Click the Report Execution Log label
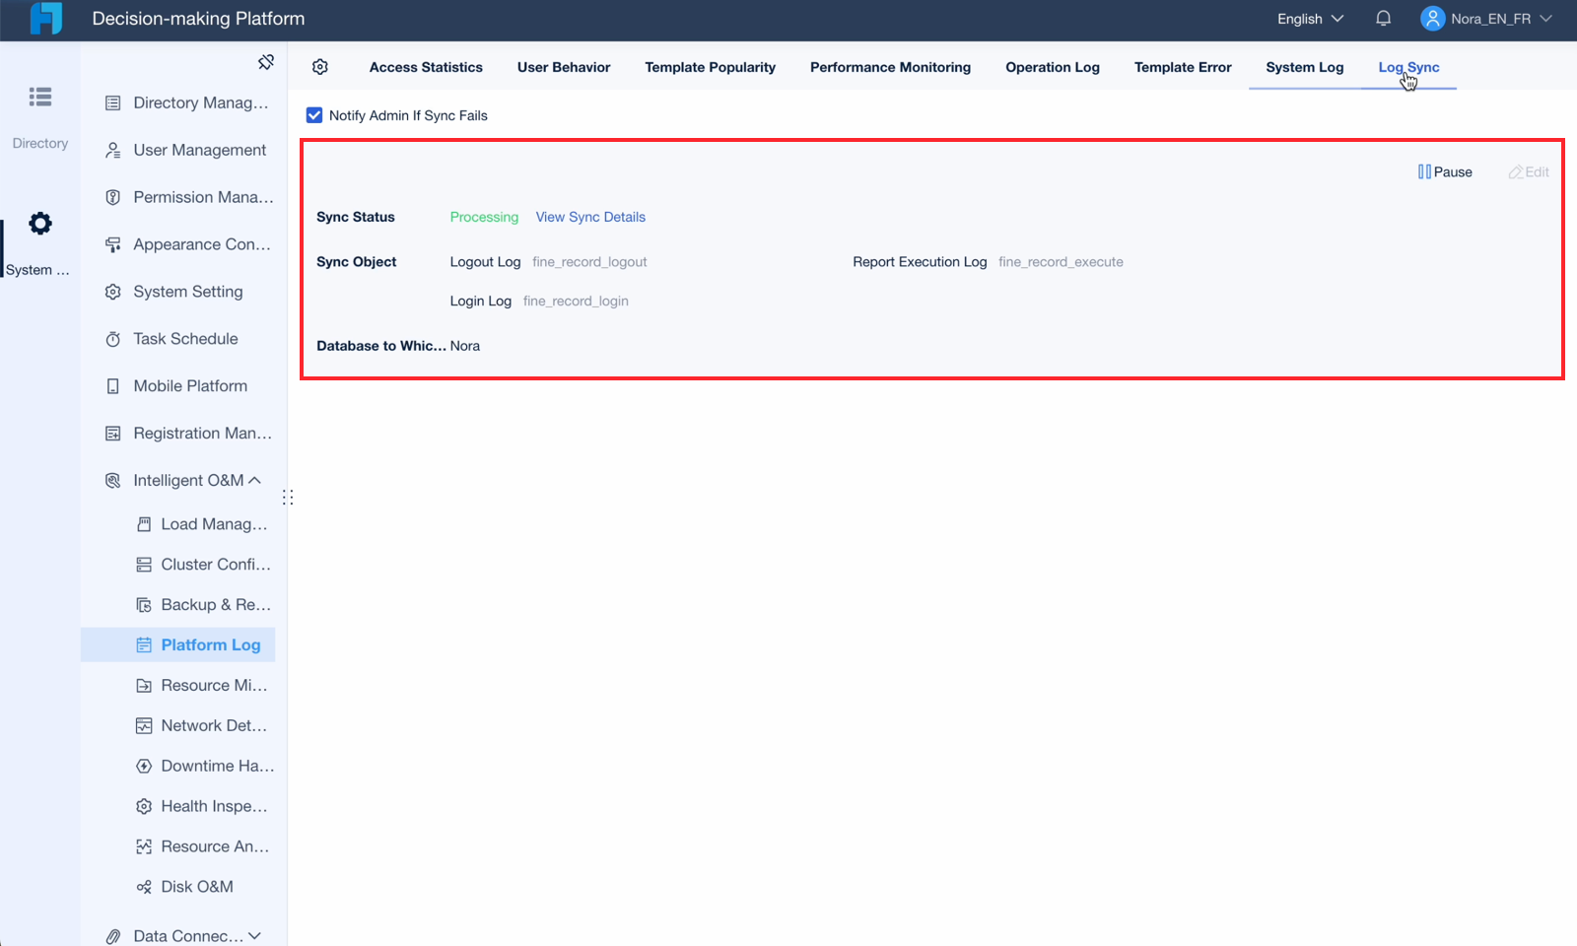The image size is (1577, 946). tap(920, 262)
